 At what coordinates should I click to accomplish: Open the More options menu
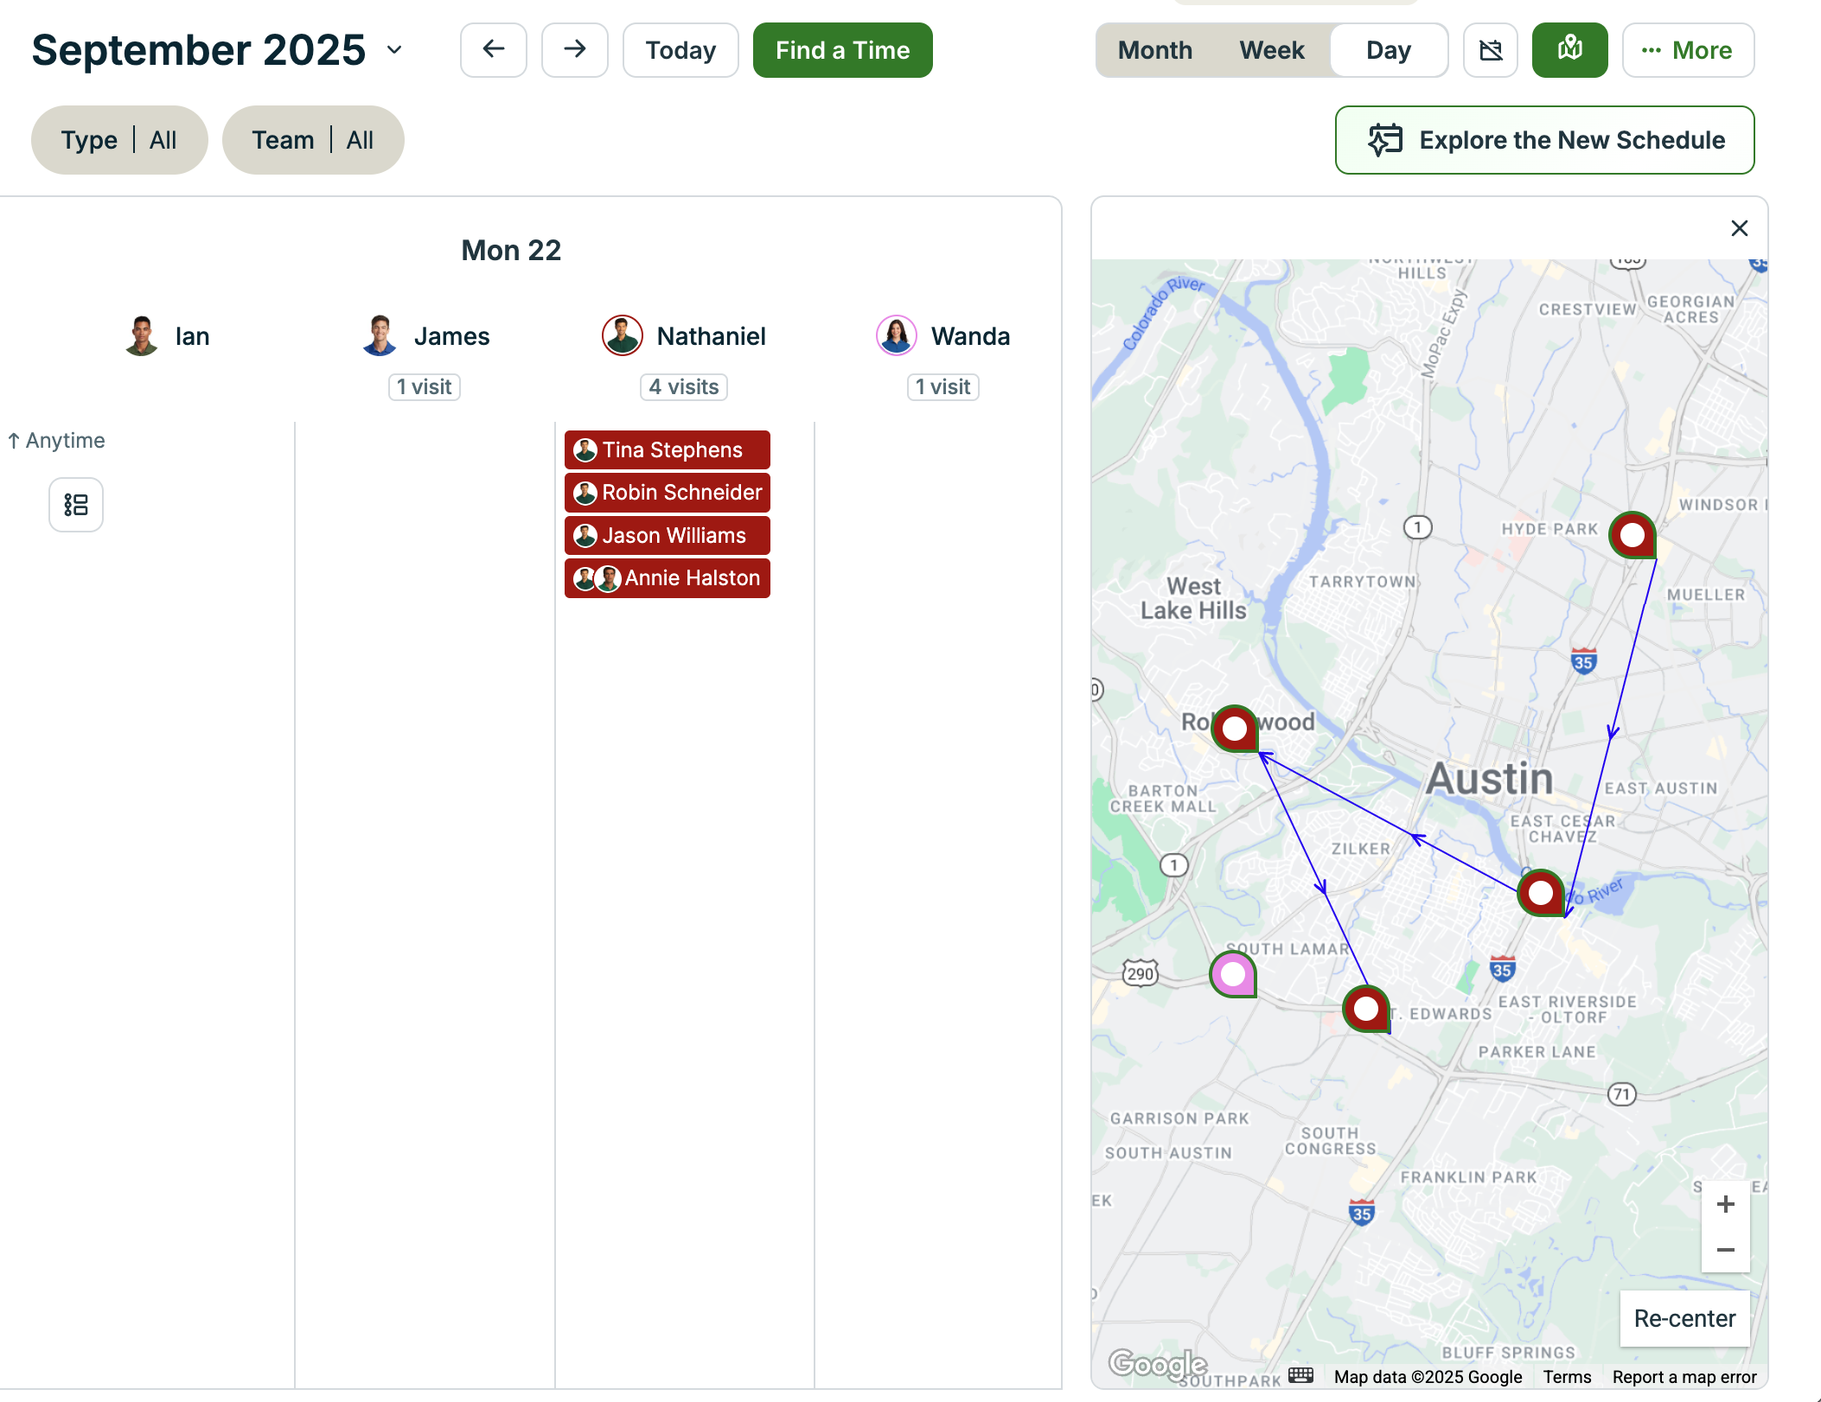[1687, 50]
